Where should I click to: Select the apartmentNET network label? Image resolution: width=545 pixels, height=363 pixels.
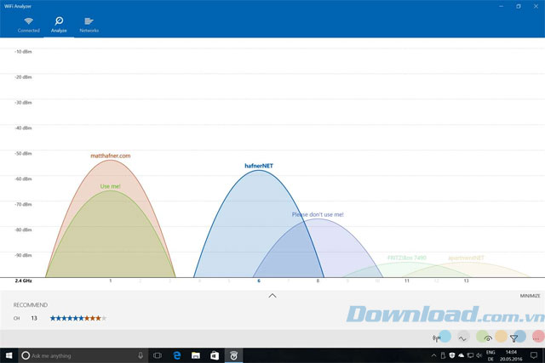(466, 258)
